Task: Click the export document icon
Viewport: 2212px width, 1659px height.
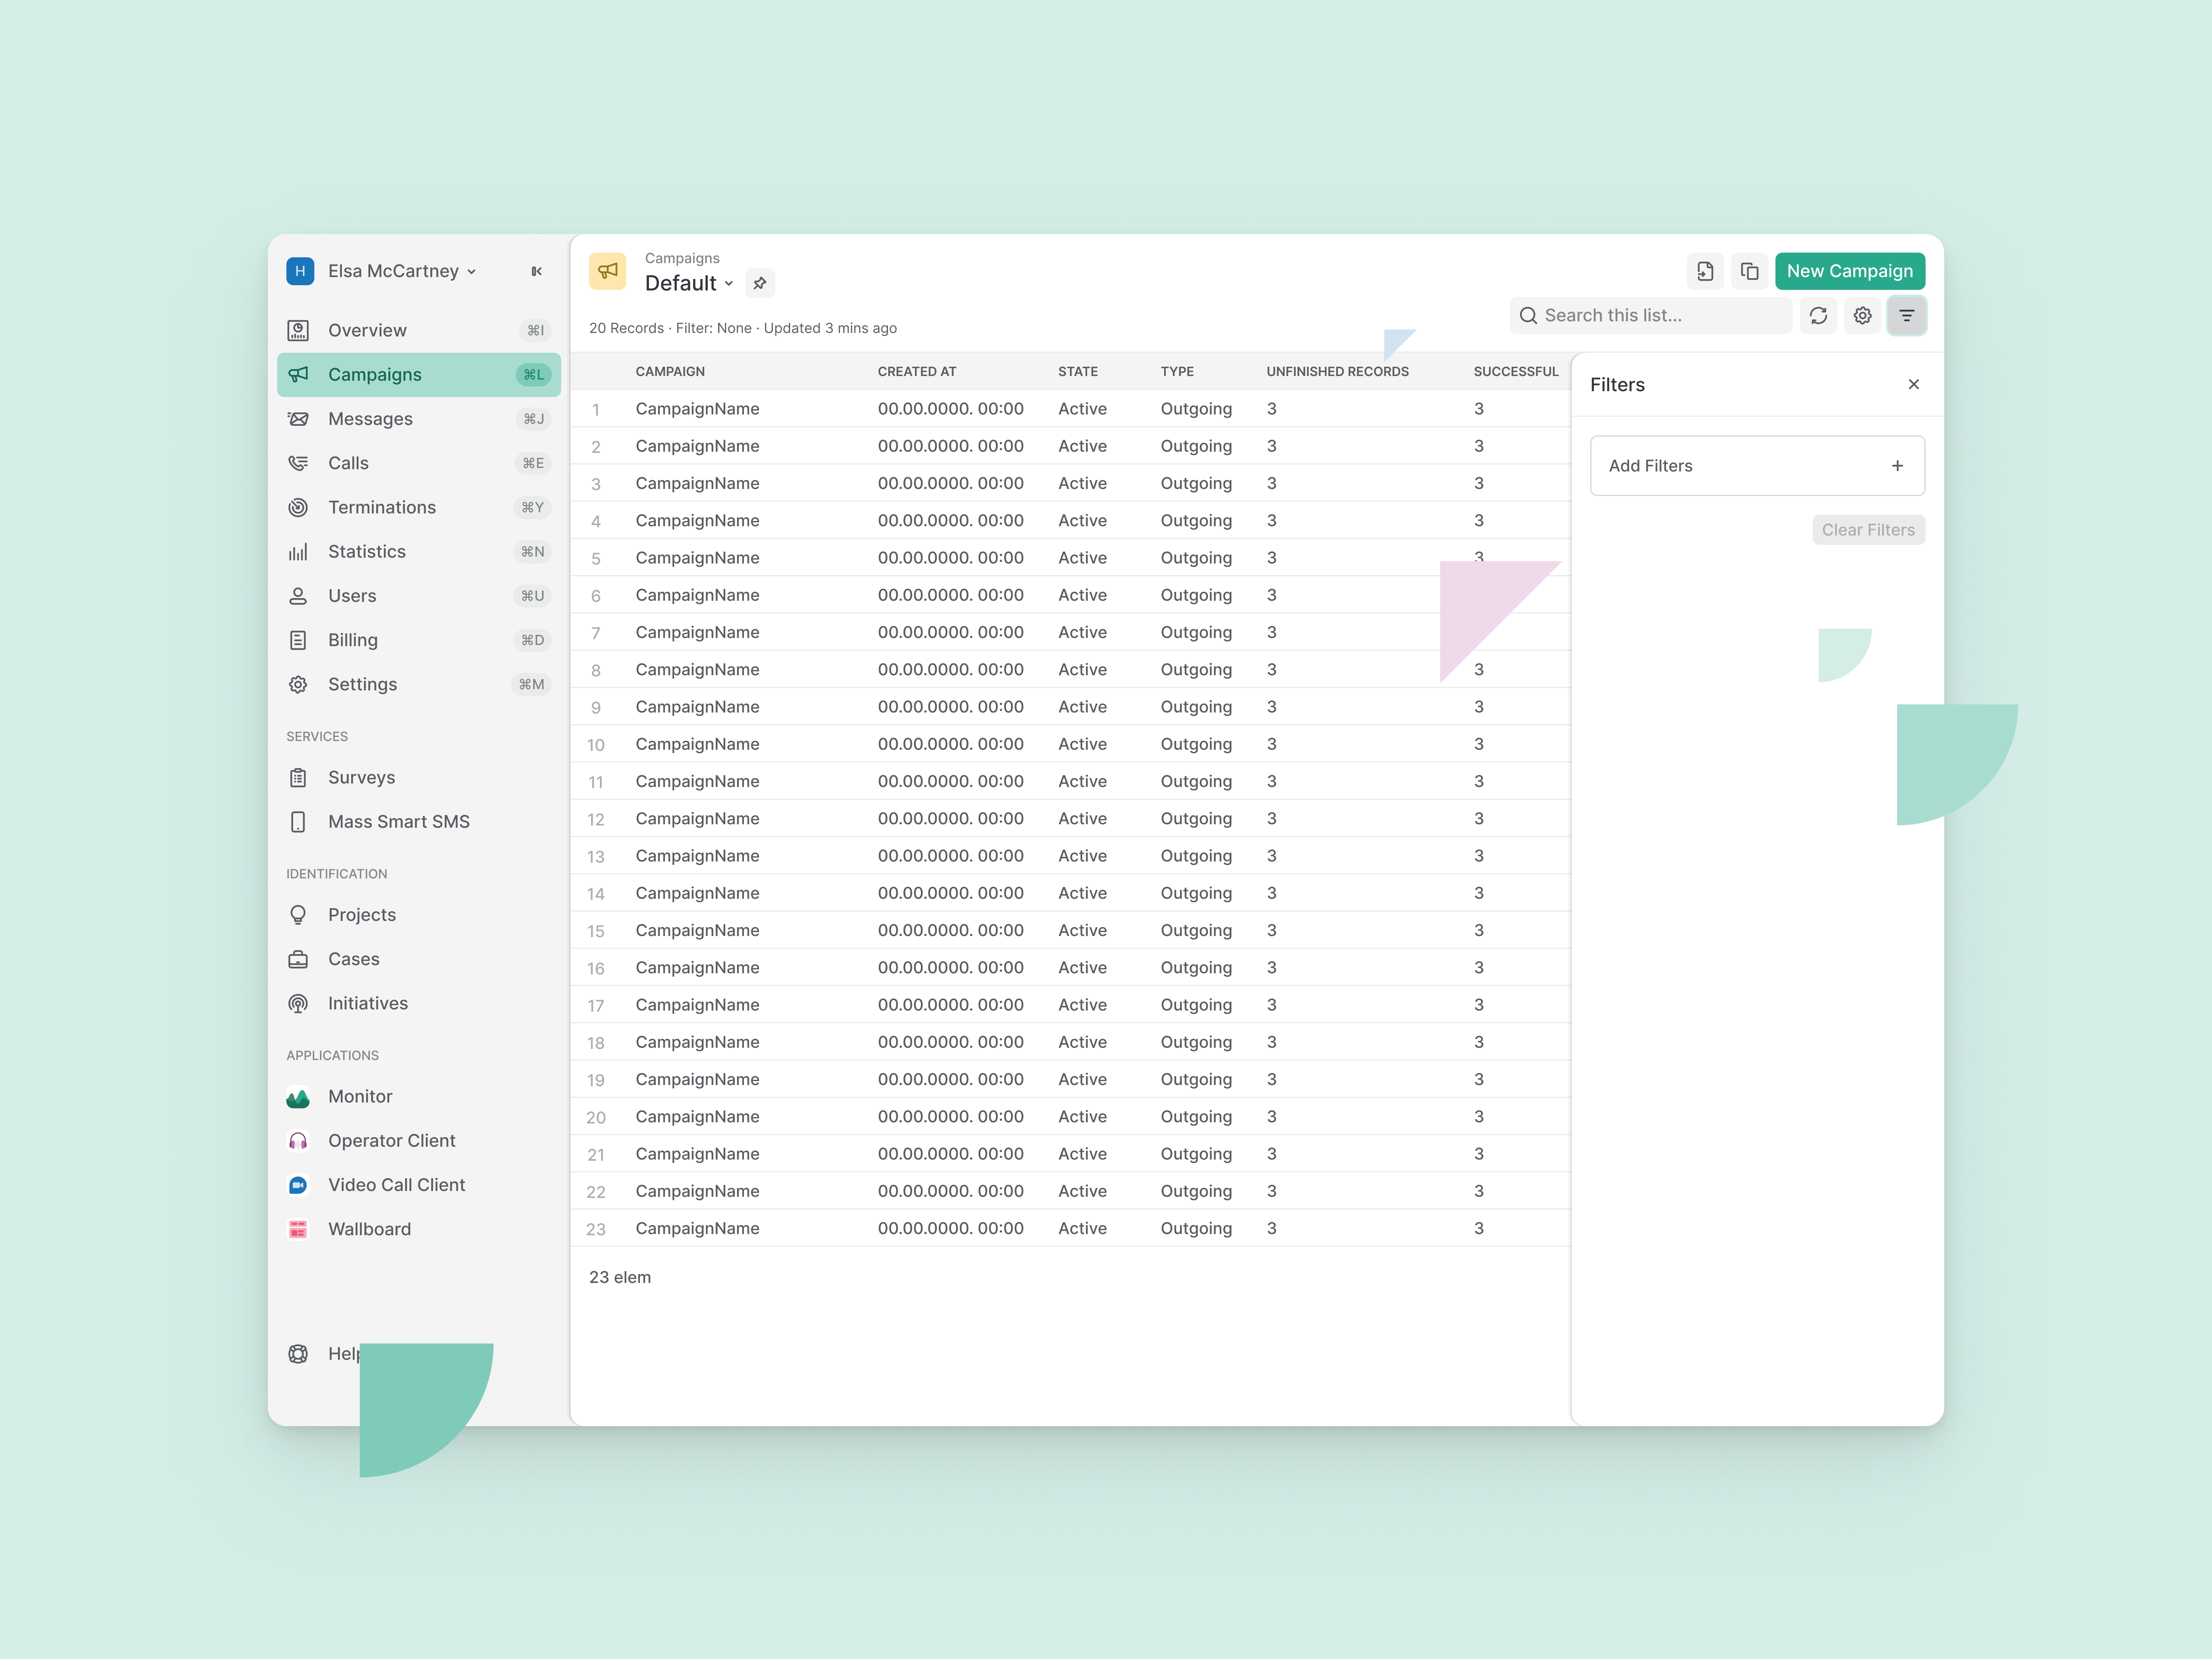Action: [1705, 271]
